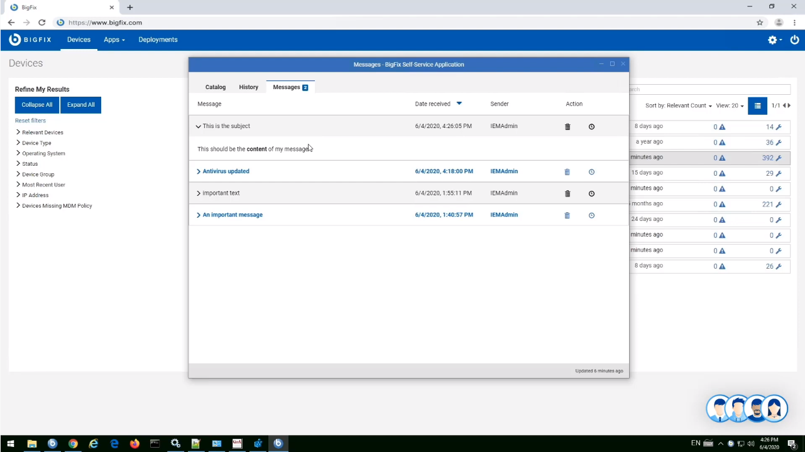Click wrench icon on the 221 row
This screenshot has width=805, height=452.
tap(779, 204)
